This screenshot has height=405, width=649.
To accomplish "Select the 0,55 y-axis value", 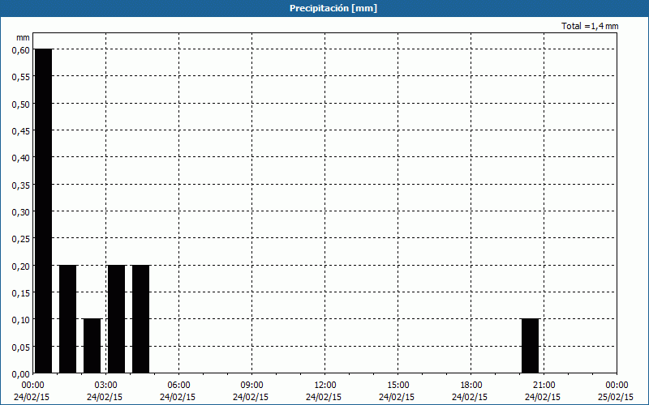I will coord(21,77).
